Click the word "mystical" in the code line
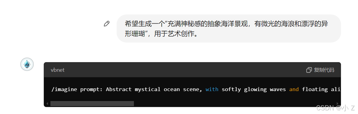 (148, 90)
